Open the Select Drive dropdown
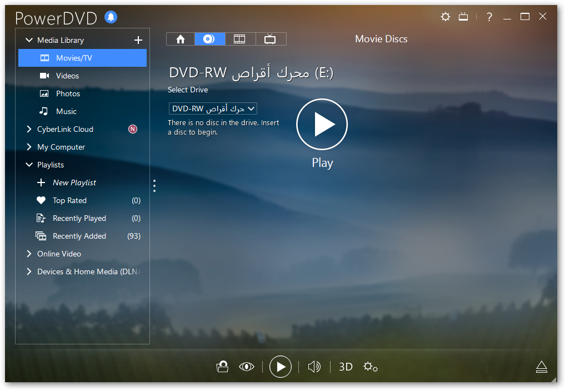Screen dimensions: 565x390 click(x=213, y=108)
